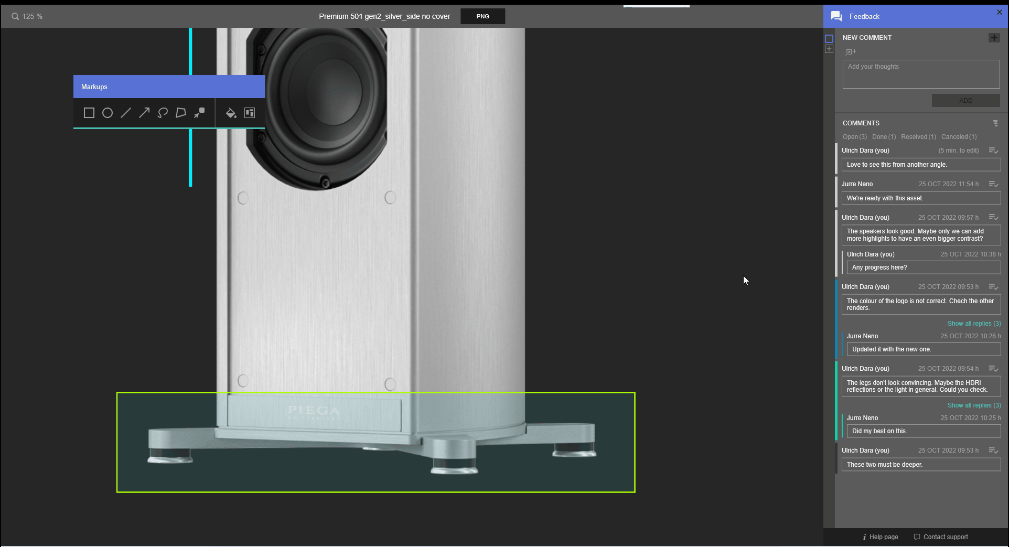Select the freehand lasso markup tool
This screenshot has height=547, width=1009.
click(x=163, y=113)
